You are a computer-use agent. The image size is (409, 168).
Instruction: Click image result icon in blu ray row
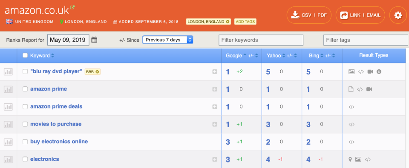[351, 71]
